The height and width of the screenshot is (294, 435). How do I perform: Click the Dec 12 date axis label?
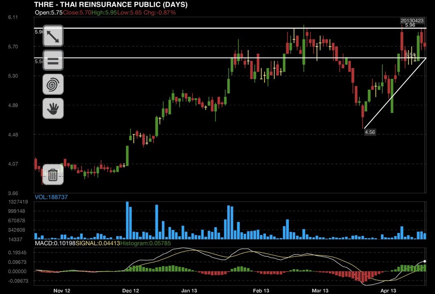tap(130, 291)
